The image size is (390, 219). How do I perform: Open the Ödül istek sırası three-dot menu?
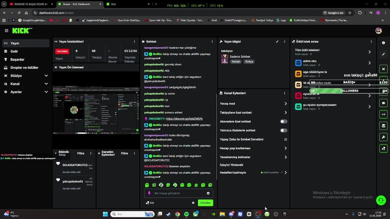[x=371, y=42]
